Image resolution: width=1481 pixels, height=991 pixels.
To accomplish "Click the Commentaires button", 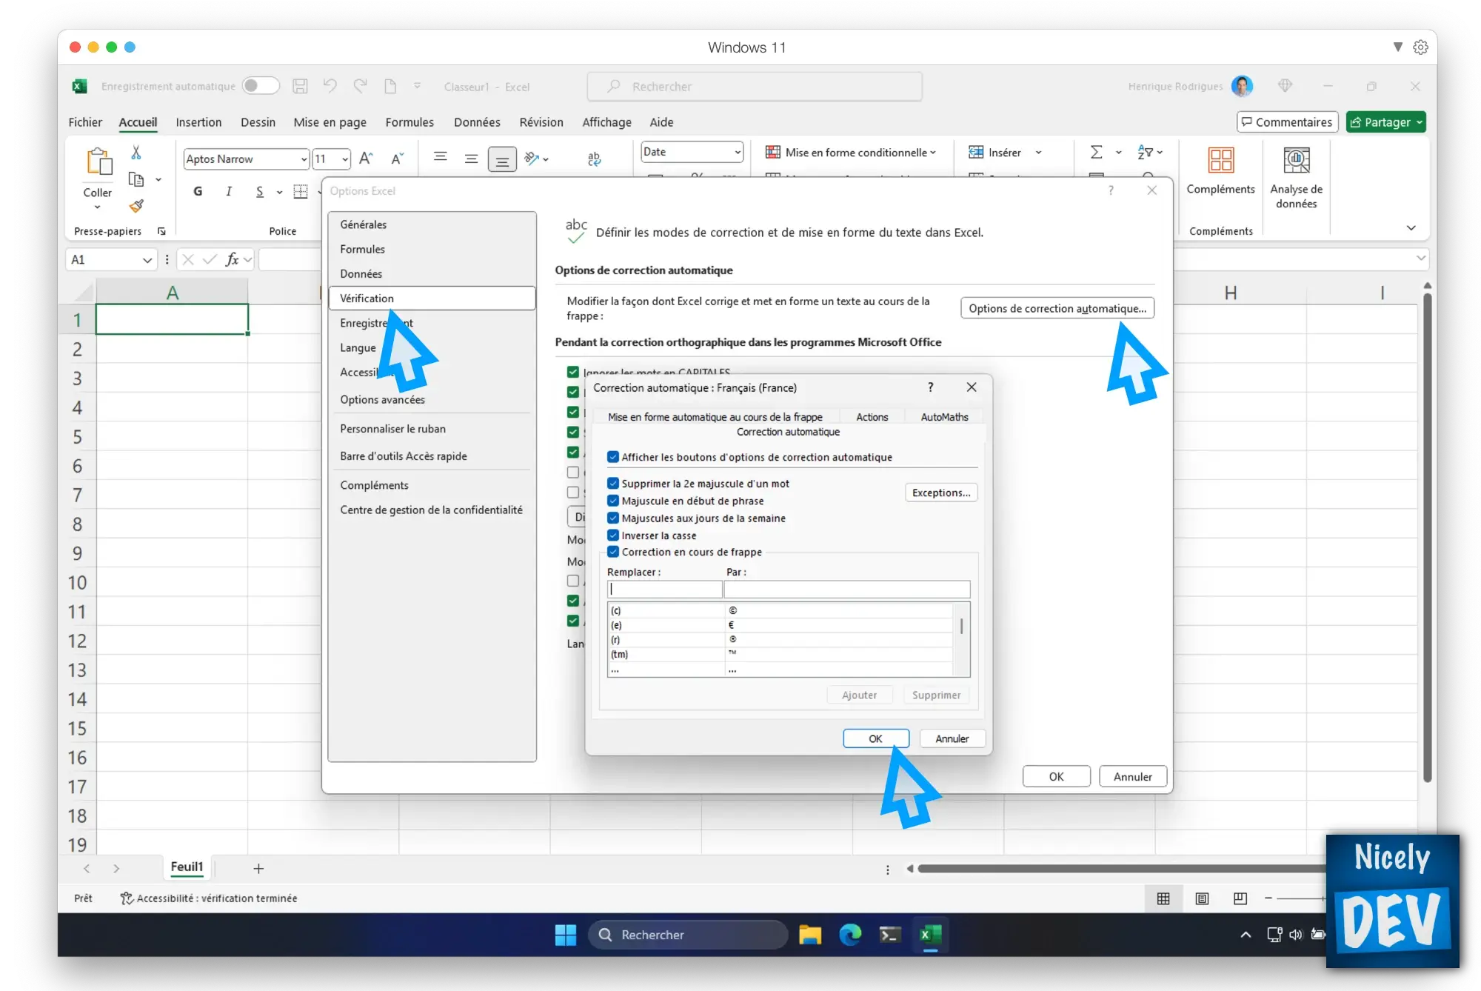I will (x=1287, y=122).
